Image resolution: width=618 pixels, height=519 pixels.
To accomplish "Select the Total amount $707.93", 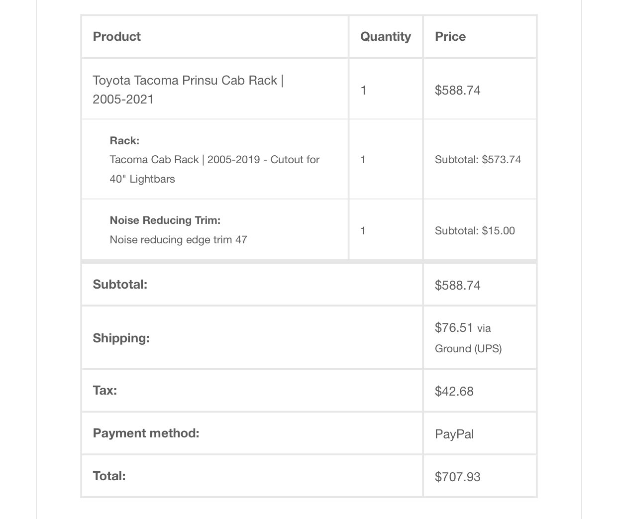I will pyautogui.click(x=457, y=477).
